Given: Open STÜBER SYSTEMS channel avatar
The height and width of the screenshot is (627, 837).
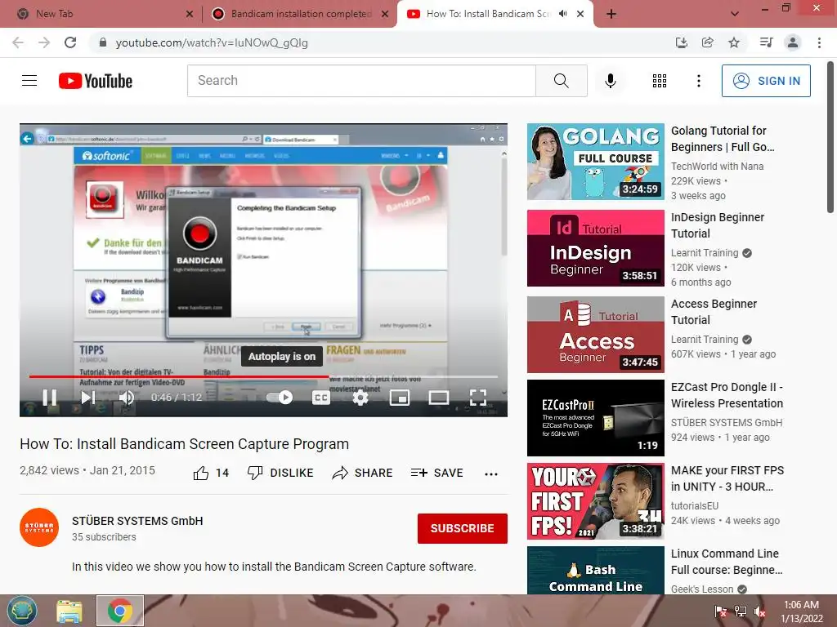Looking at the screenshot, I should (39, 527).
